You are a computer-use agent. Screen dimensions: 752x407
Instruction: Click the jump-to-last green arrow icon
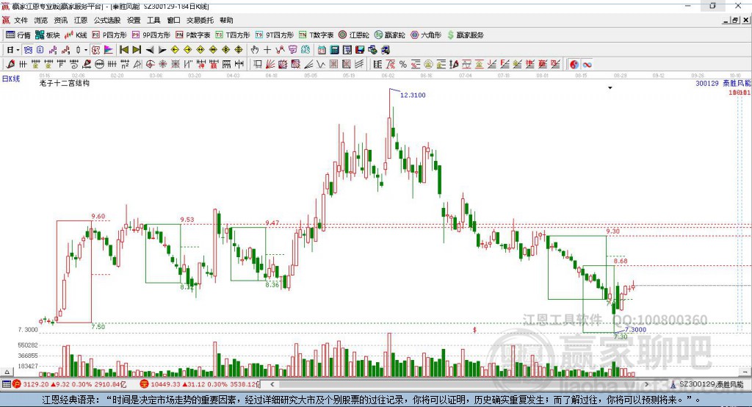click(137, 50)
